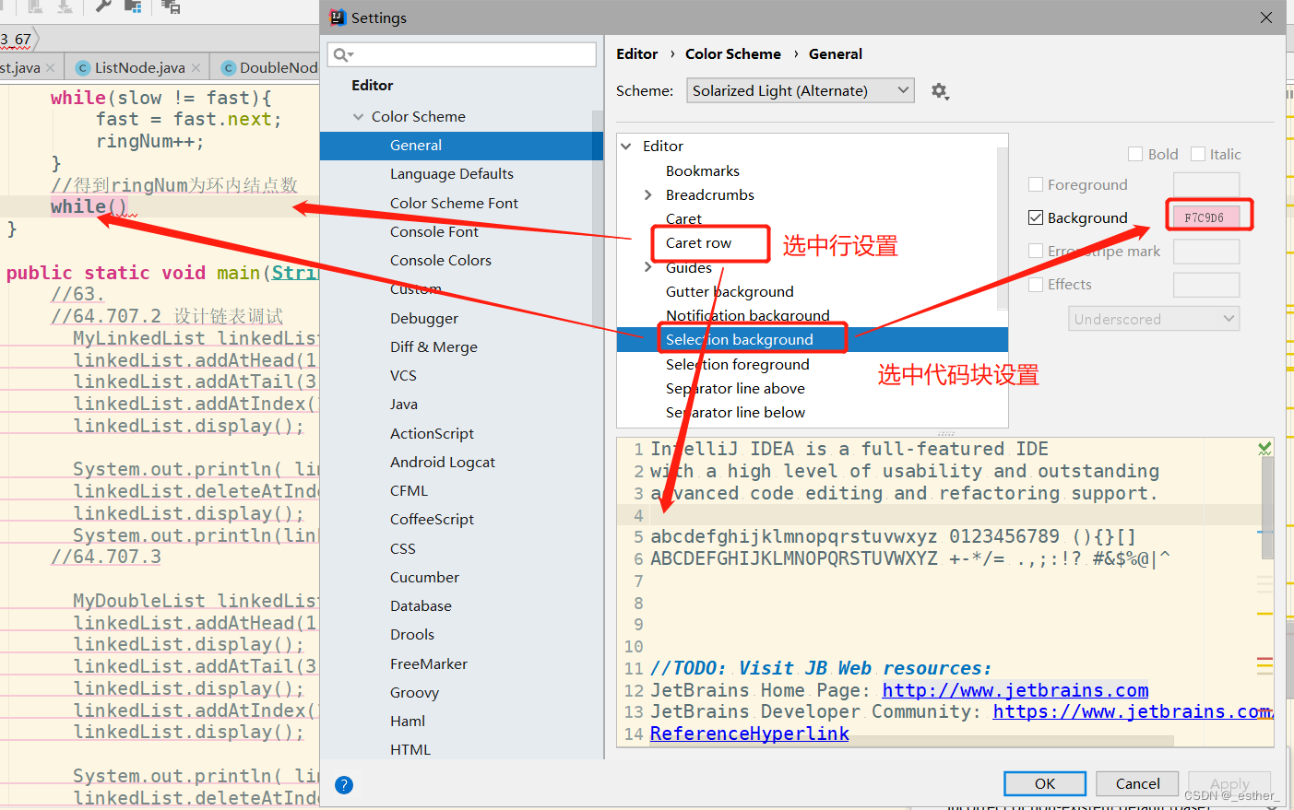Open Groovy color settings
Screen dimensions: 1294x810
point(414,693)
